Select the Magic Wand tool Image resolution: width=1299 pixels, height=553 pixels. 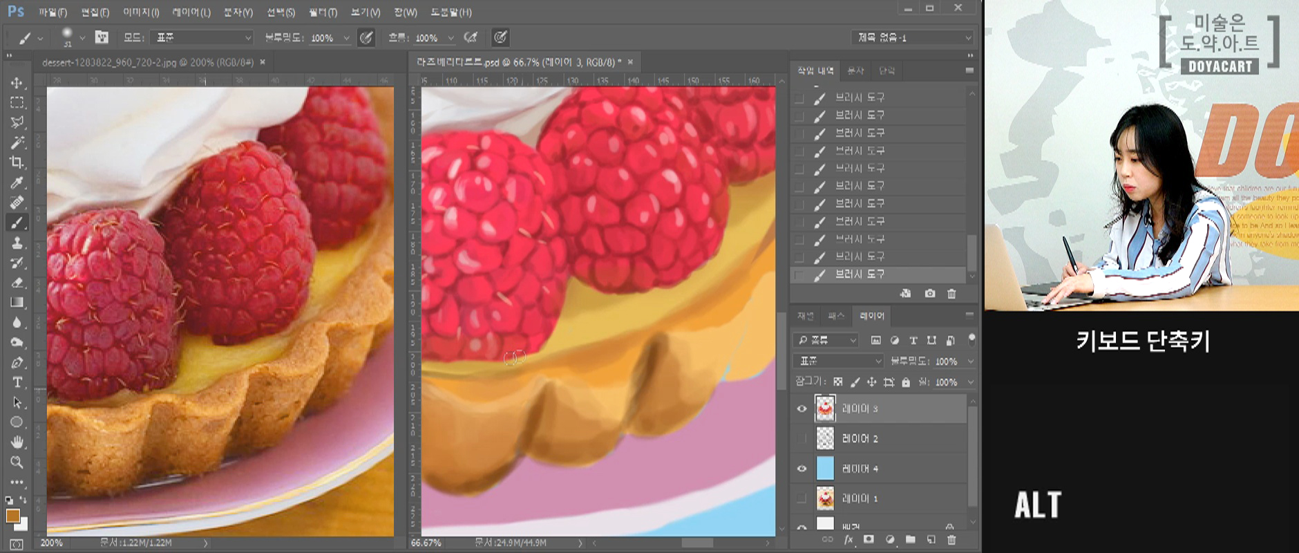tap(17, 142)
